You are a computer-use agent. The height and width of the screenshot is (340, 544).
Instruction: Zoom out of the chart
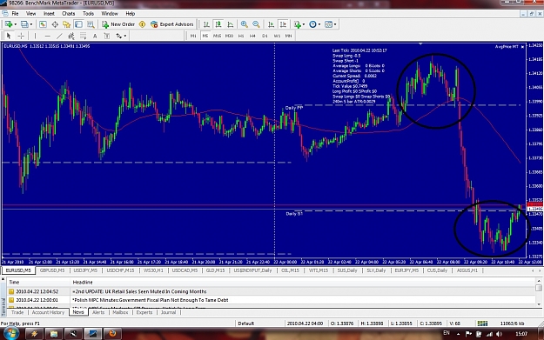point(256,24)
